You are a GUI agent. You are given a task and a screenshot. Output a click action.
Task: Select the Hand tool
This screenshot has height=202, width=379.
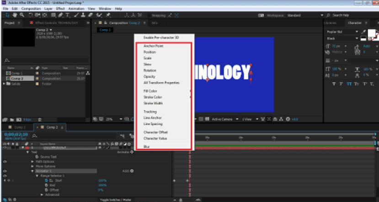point(15,15)
